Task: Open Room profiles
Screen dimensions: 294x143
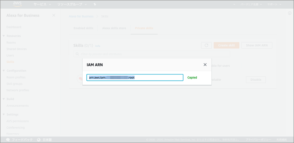Action: 16,77
